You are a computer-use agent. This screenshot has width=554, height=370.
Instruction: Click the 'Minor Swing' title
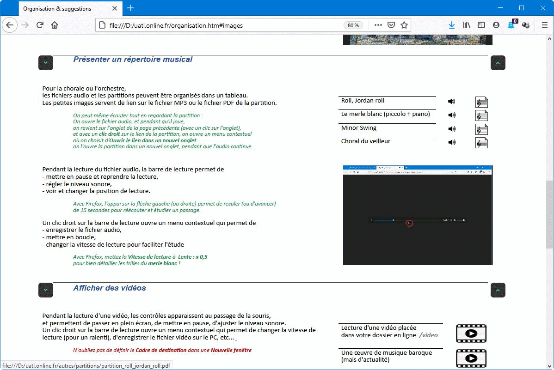pyautogui.click(x=358, y=128)
